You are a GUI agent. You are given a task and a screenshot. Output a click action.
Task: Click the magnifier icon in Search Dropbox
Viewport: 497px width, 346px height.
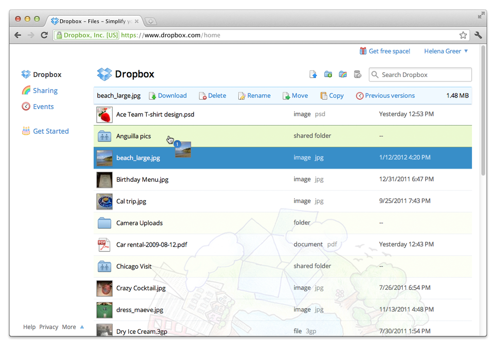pos(375,75)
